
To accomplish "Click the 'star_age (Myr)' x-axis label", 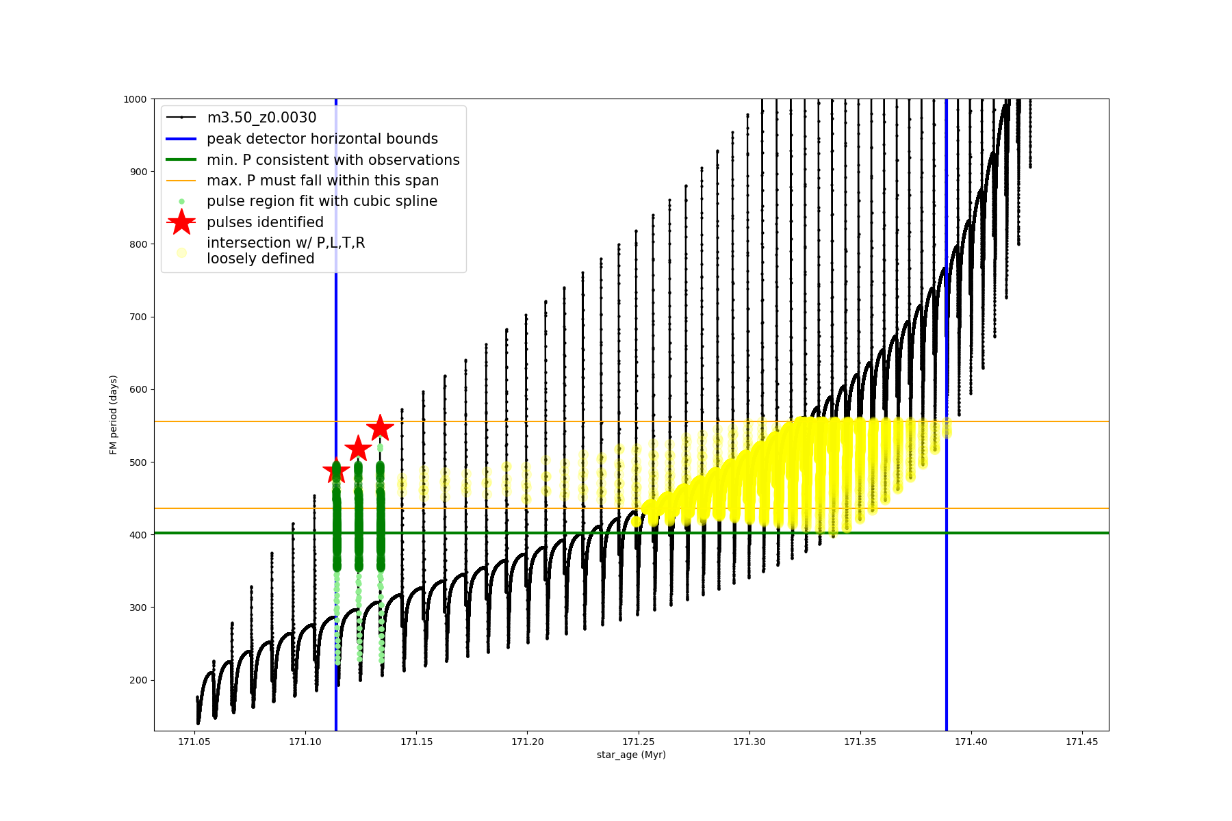I will (x=631, y=755).
